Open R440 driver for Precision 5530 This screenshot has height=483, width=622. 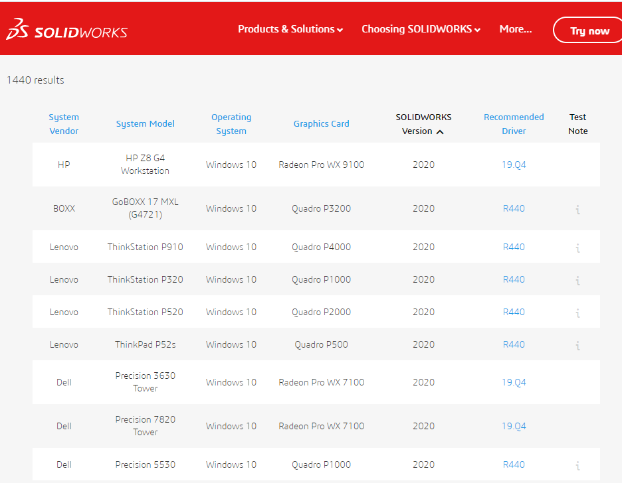pos(514,465)
